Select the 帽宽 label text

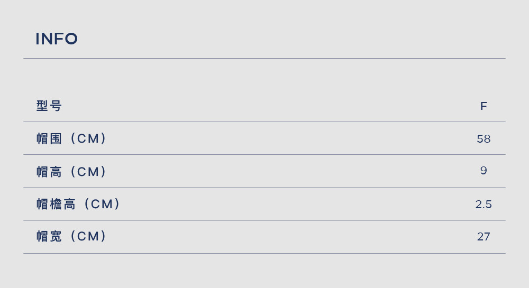49,236
